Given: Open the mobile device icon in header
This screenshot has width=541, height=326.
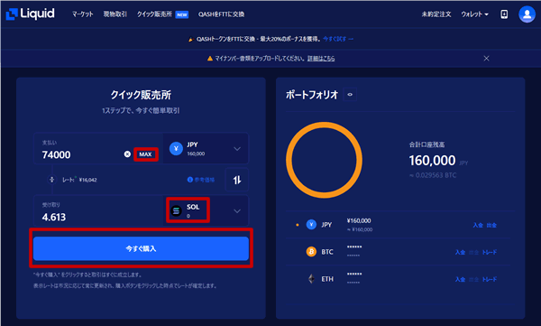Looking at the screenshot, I should (x=504, y=14).
